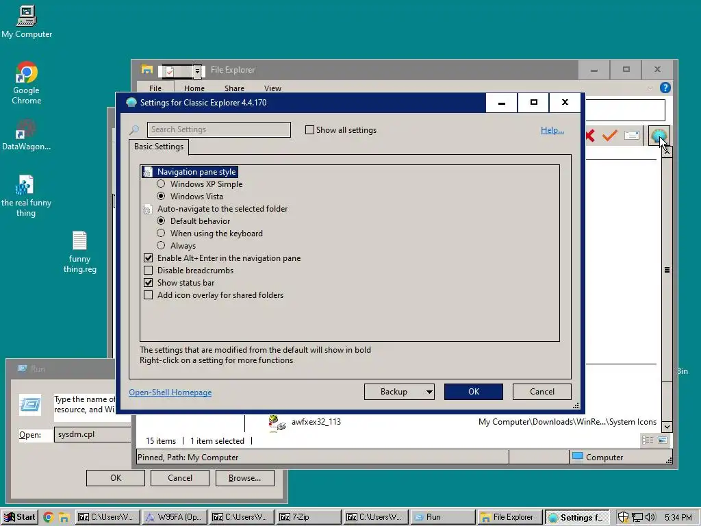Screen dimensions: 701x526
Task: Click the Classic Explorer Settings shell icon in toolbar
Action: pyautogui.click(x=659, y=136)
